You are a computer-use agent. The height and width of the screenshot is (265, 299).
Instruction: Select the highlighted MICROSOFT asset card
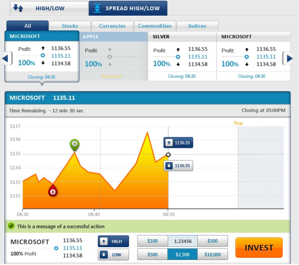pos(42,57)
